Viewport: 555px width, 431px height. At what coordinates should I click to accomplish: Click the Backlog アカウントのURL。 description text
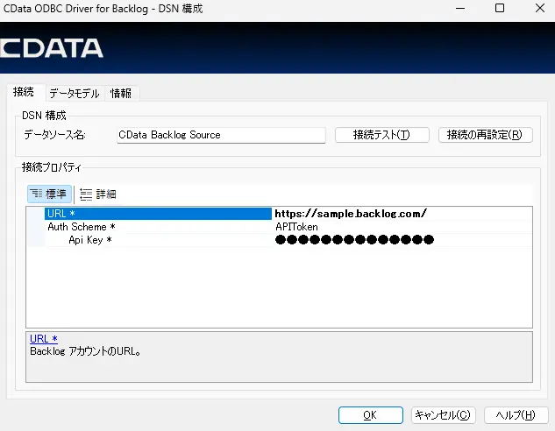click(85, 351)
